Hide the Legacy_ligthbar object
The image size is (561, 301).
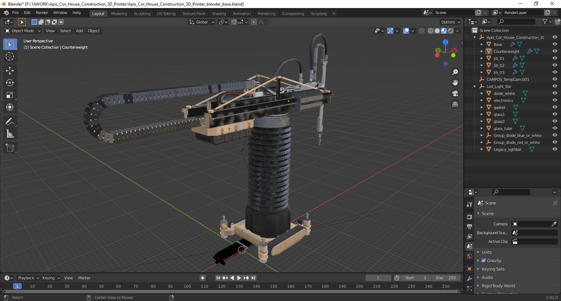555,149
